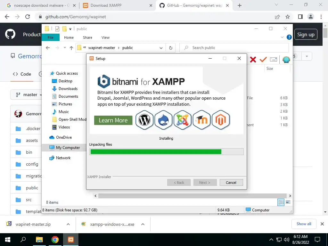This screenshot has width=328, height=246.
Task: Click the Search public input field
Action: 234,48
